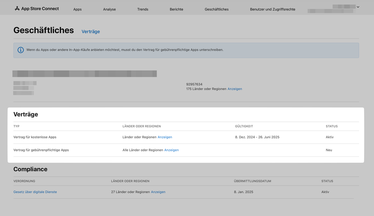Show the 175 Länder oder Regionen list
This screenshot has width=374, height=216.
[235, 89]
